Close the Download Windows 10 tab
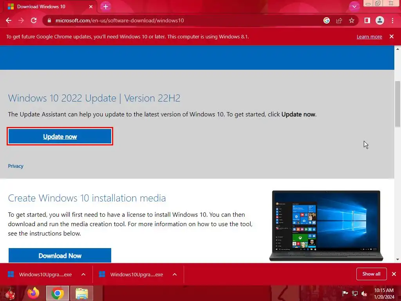Viewport: 401px width, 301px height. click(x=91, y=7)
